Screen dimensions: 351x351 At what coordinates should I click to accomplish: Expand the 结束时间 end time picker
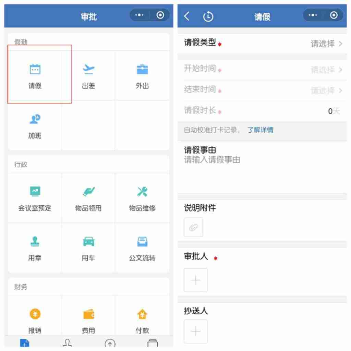322,90
